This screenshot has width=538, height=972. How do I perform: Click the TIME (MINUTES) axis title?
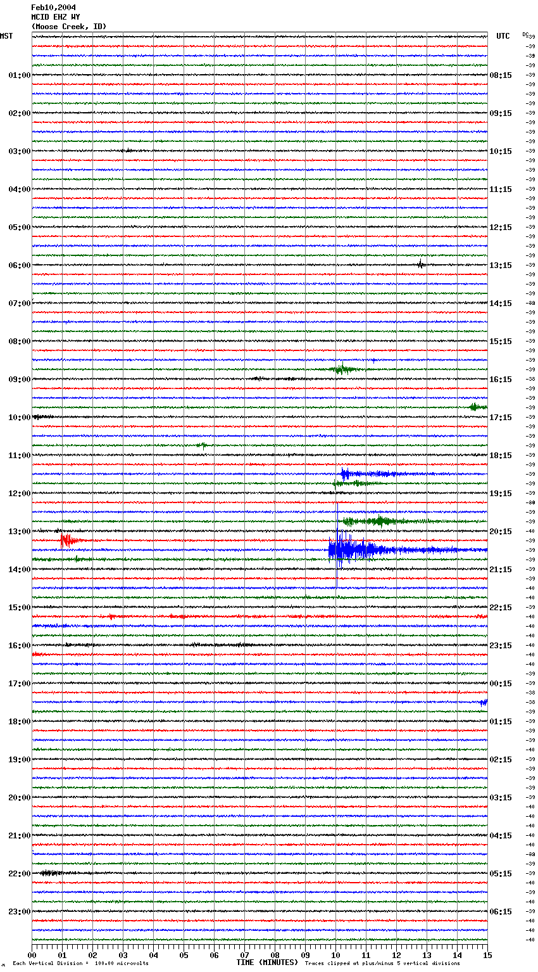coord(267,962)
